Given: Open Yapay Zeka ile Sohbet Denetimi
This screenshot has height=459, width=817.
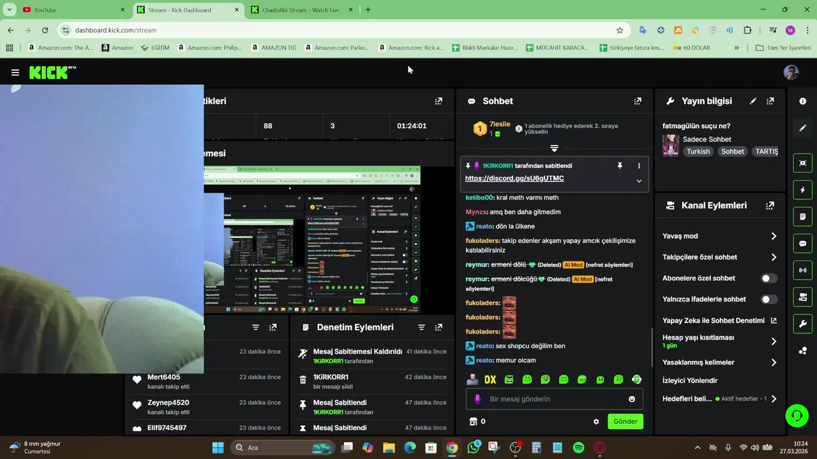Looking at the screenshot, I should click(720, 321).
